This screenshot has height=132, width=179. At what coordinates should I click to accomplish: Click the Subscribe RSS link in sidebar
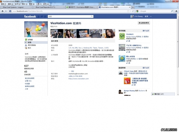coord(28,81)
